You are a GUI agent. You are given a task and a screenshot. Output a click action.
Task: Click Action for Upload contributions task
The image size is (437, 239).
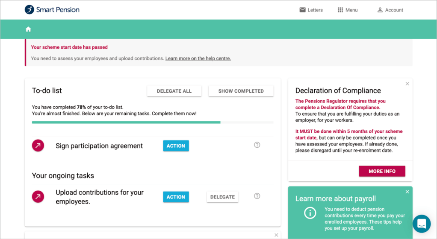pos(176,197)
